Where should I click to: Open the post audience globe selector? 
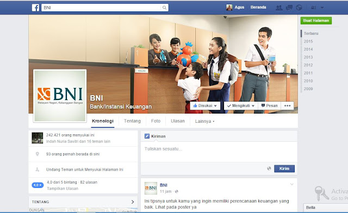269,168
